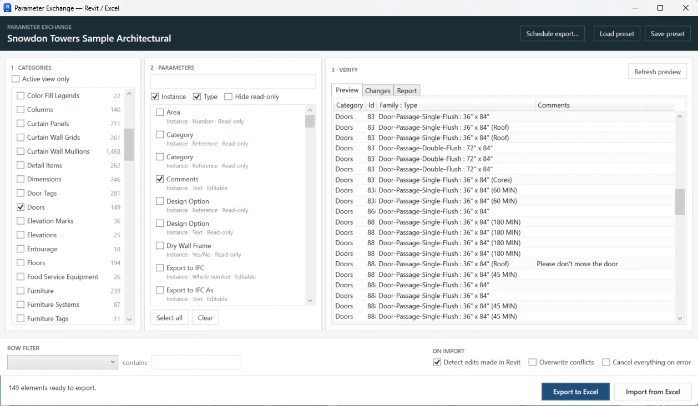Screen dimensions: 698x406
Task: Click the row filter contains text field
Action: 196,362
